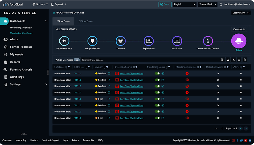
Task: Filter the Alerts column
Action: click(244, 67)
